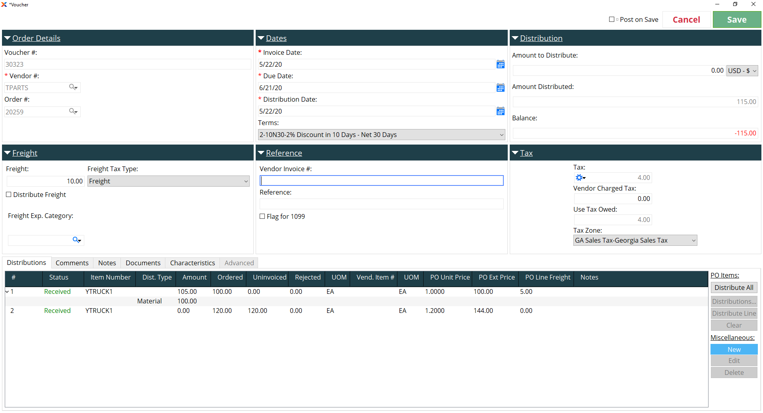Open the Due Date calendar picker

tap(500, 88)
